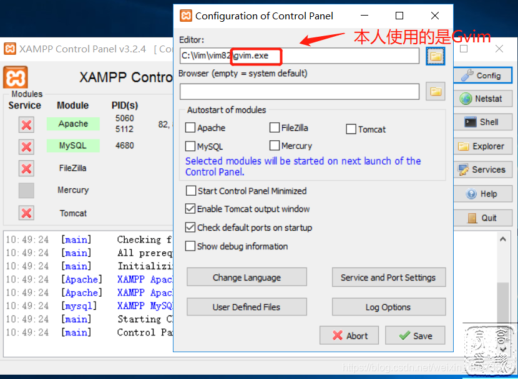This screenshot has width=518, height=379.
Task: Enable Tomcat autostart checkbox
Action: [351, 129]
